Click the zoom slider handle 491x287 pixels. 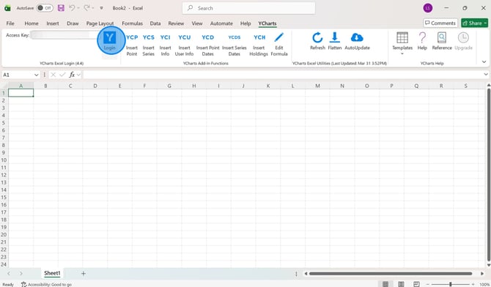[450, 284]
